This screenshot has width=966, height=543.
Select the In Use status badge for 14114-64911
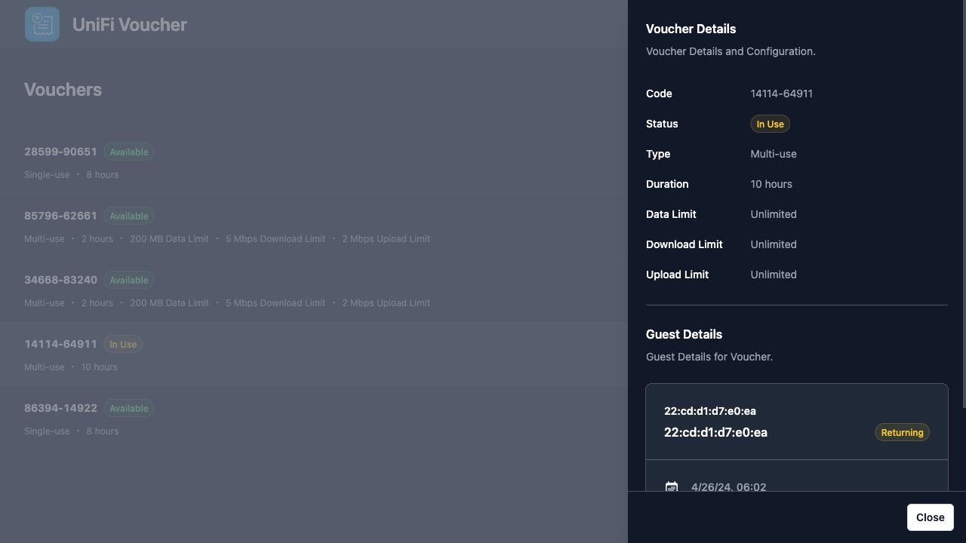point(123,344)
